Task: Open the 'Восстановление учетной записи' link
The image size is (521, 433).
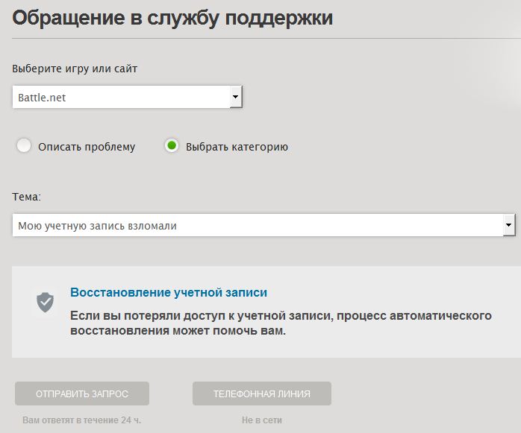Action: [169, 292]
